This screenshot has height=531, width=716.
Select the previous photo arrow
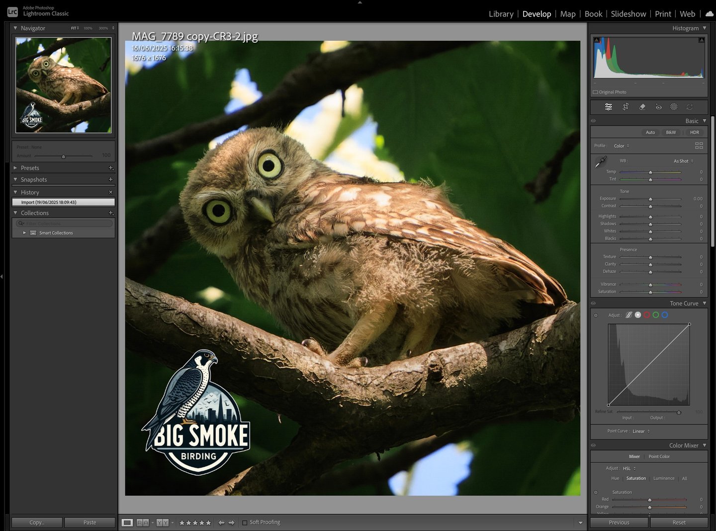click(221, 523)
